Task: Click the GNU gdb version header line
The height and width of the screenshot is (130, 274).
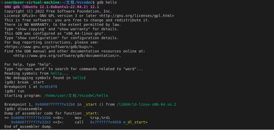Action: pyautogui.click(x=52, y=7)
